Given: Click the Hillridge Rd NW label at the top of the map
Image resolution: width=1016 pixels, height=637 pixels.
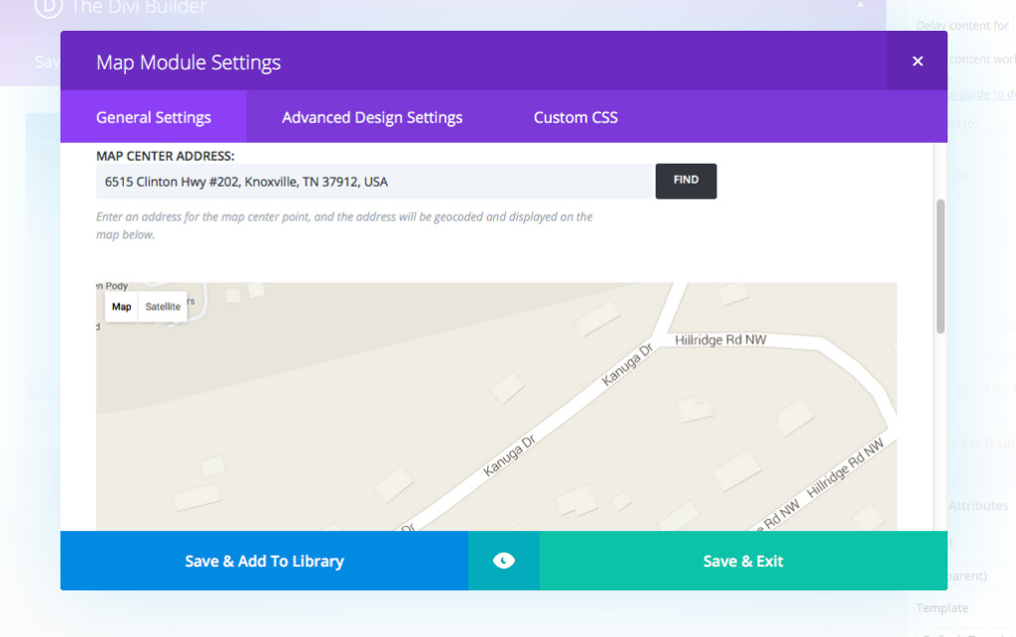Looking at the screenshot, I should pos(720,340).
